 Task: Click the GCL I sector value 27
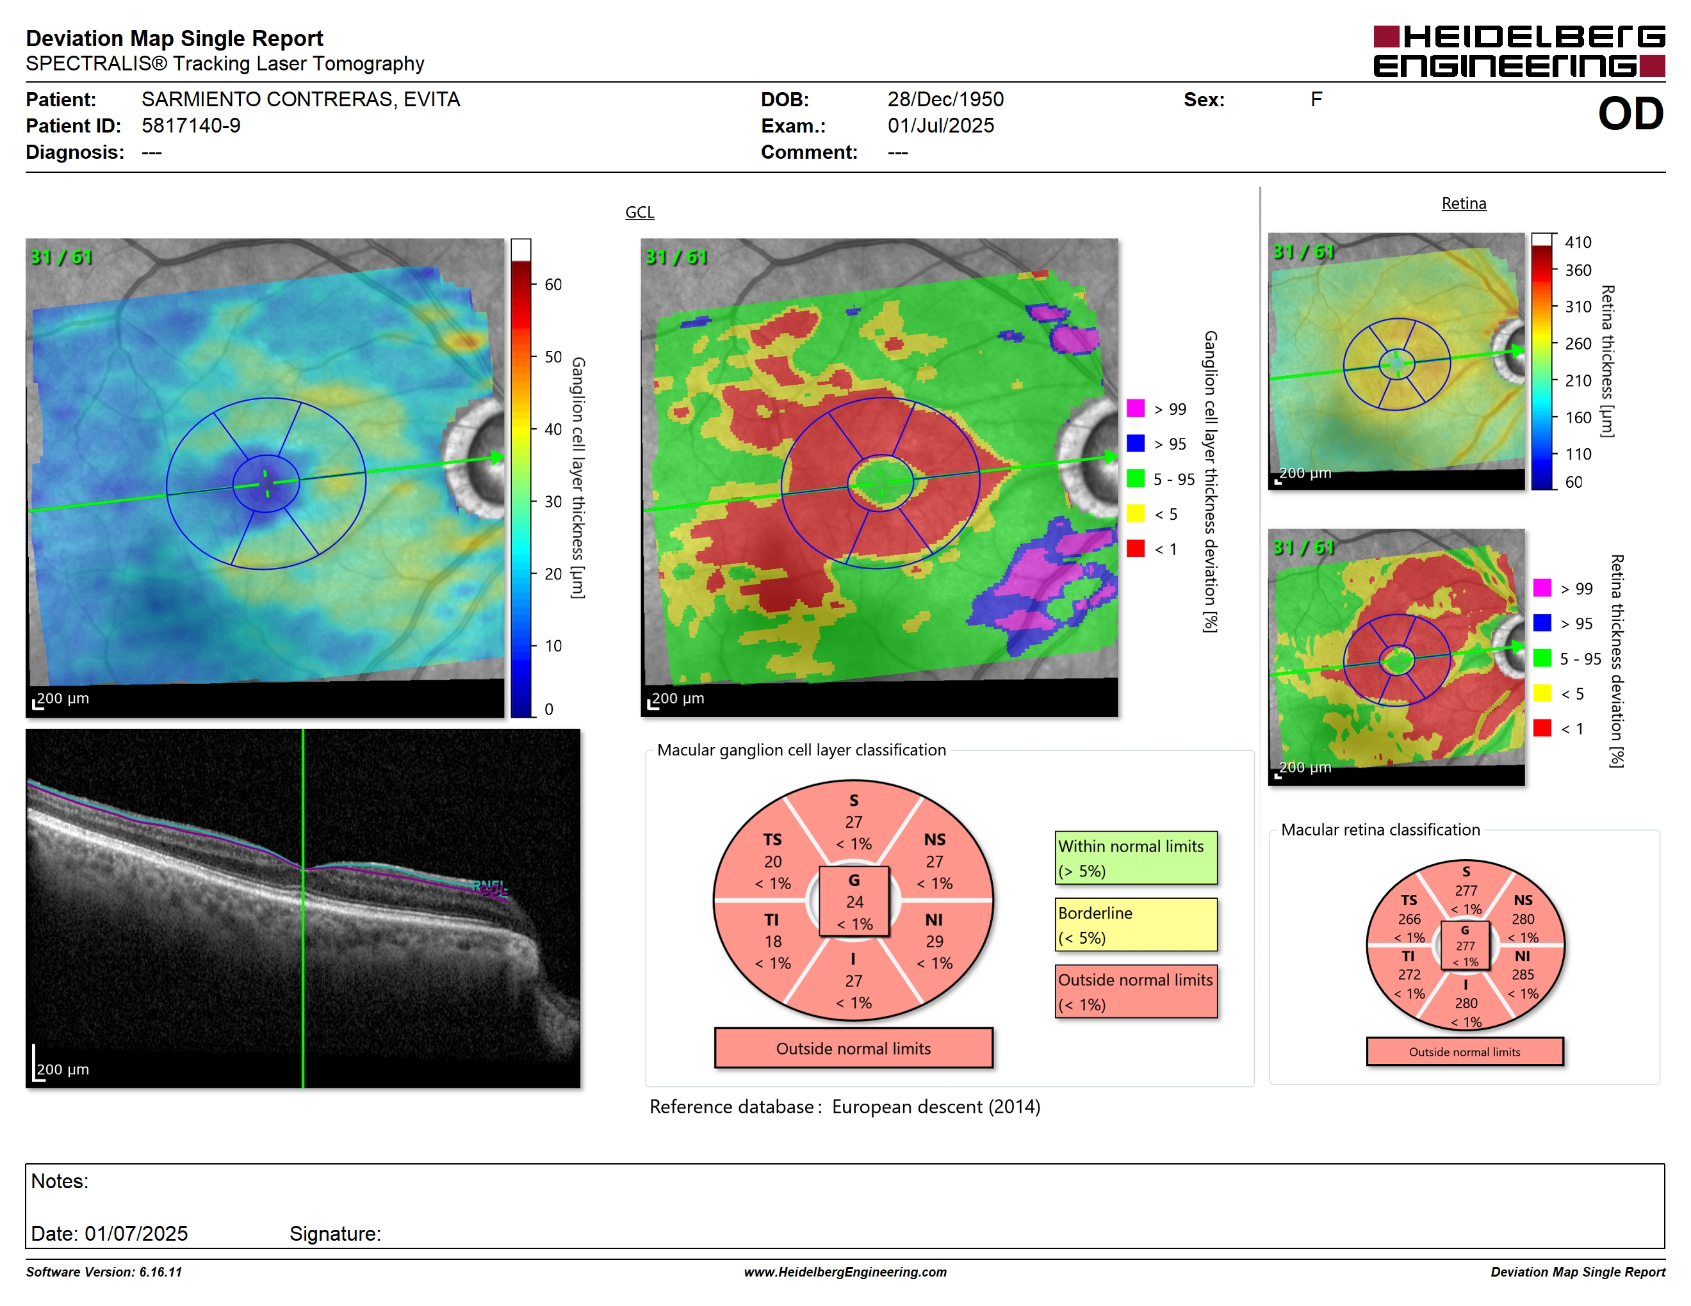point(853,981)
